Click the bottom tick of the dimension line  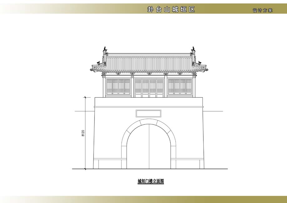click(x=85, y=169)
